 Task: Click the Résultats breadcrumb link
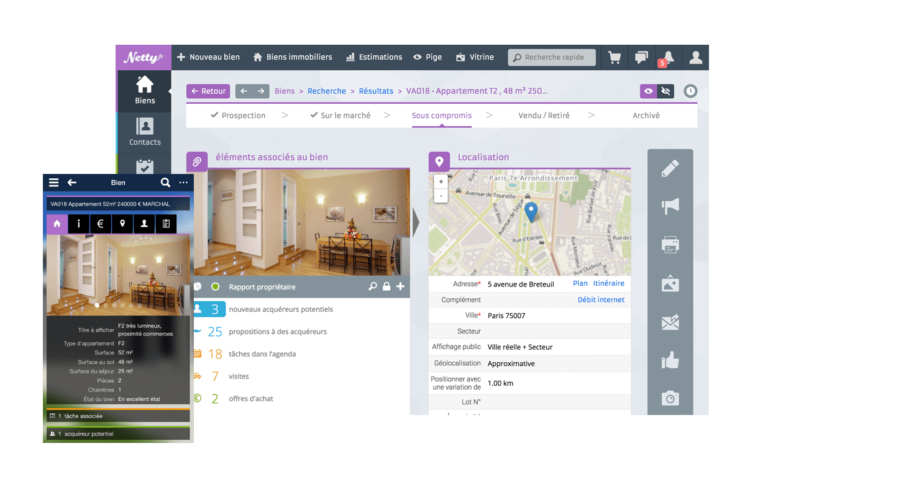point(376,91)
